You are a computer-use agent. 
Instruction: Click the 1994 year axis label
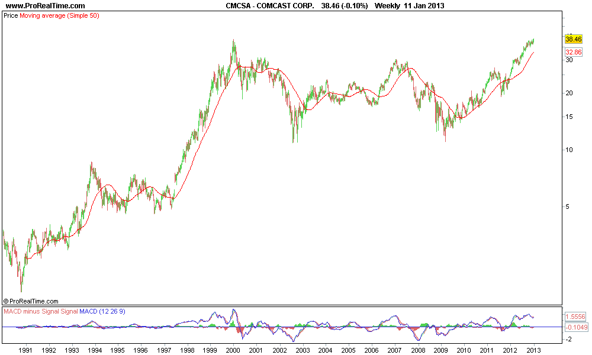coord(95,350)
